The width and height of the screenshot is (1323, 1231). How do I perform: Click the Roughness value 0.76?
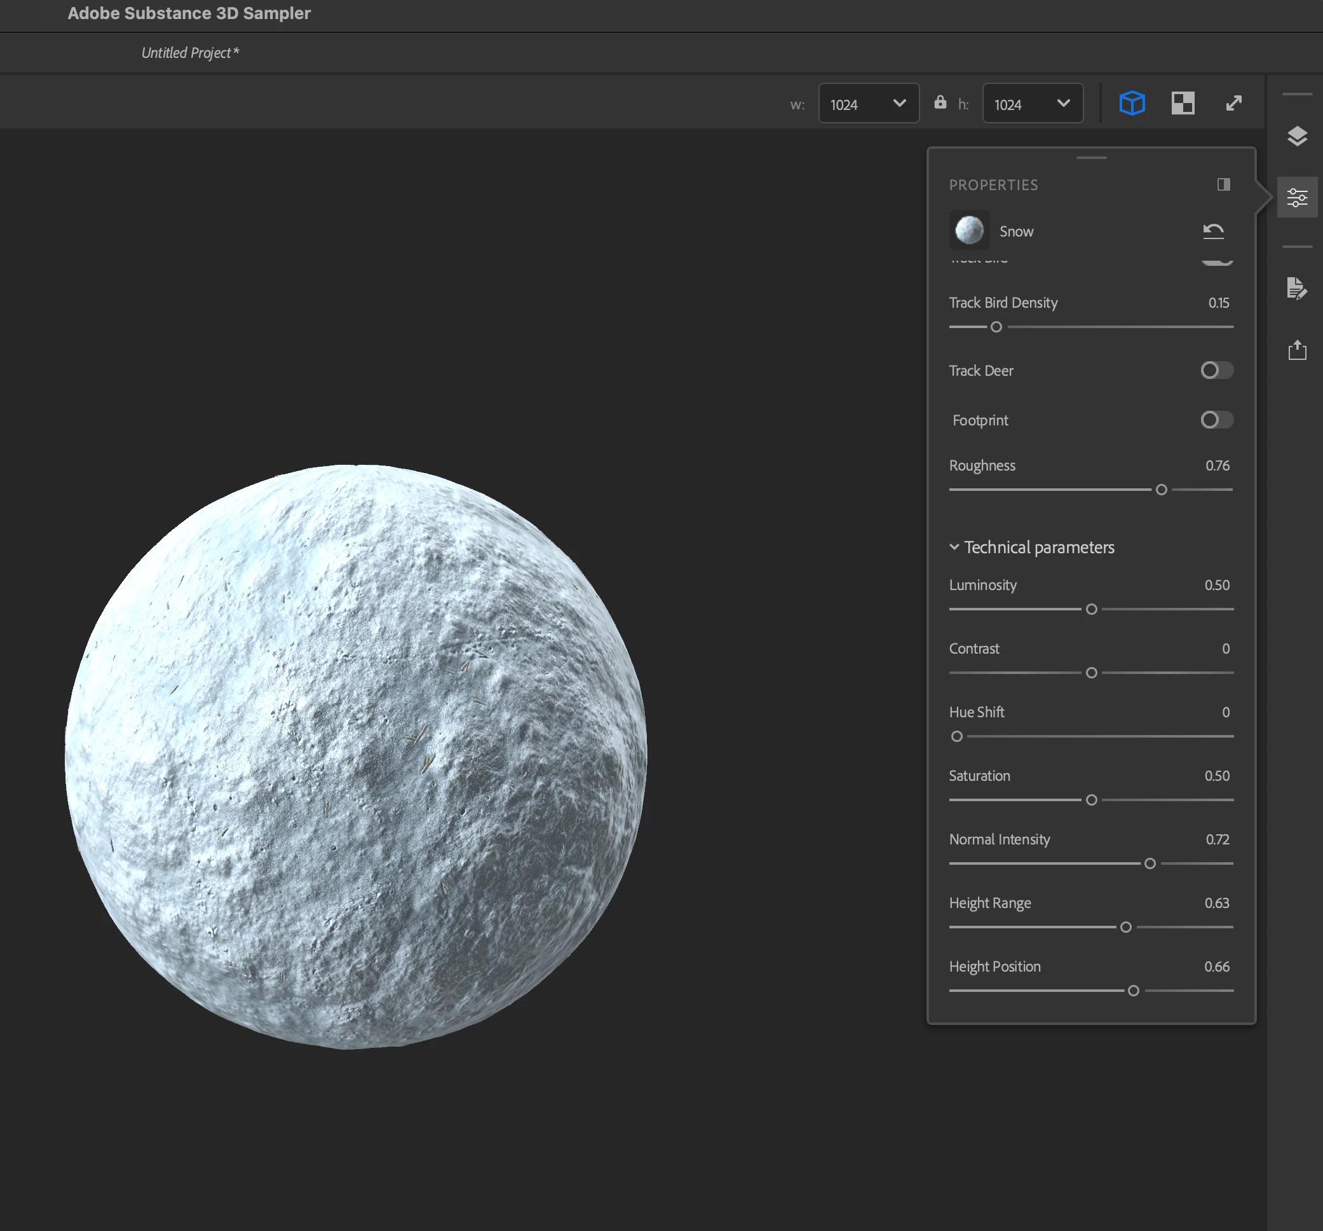(x=1216, y=465)
